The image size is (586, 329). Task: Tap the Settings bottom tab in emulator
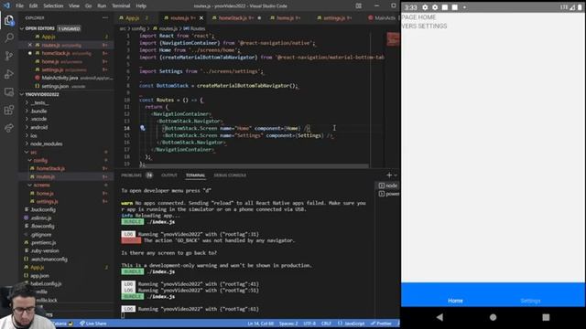[x=530, y=301]
